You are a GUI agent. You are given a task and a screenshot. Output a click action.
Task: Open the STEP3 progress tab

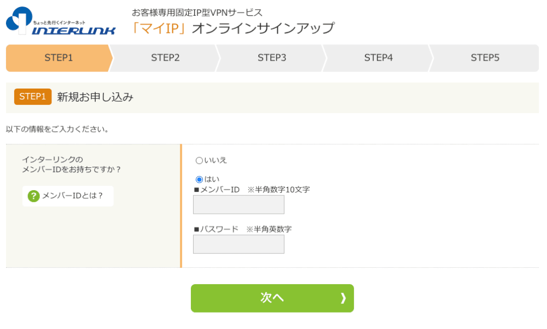click(272, 58)
